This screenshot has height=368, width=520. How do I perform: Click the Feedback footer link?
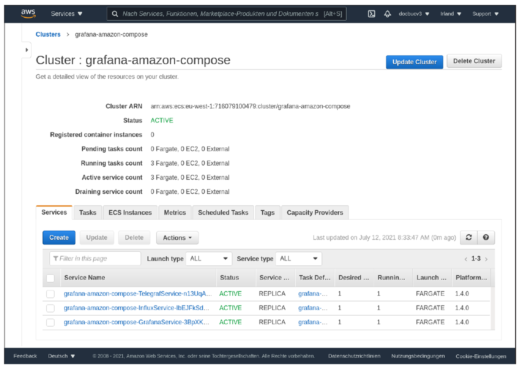click(25, 356)
